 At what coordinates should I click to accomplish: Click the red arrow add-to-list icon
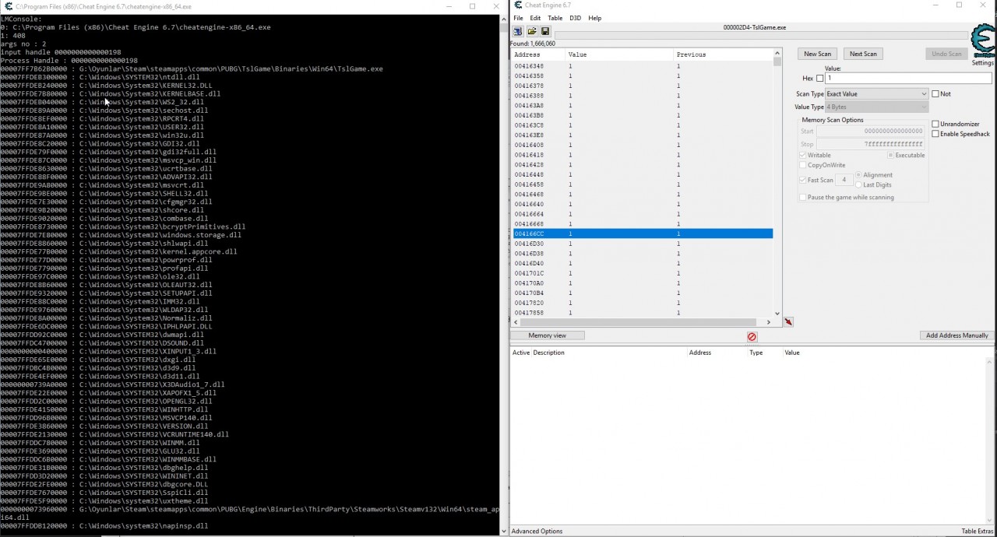point(788,321)
